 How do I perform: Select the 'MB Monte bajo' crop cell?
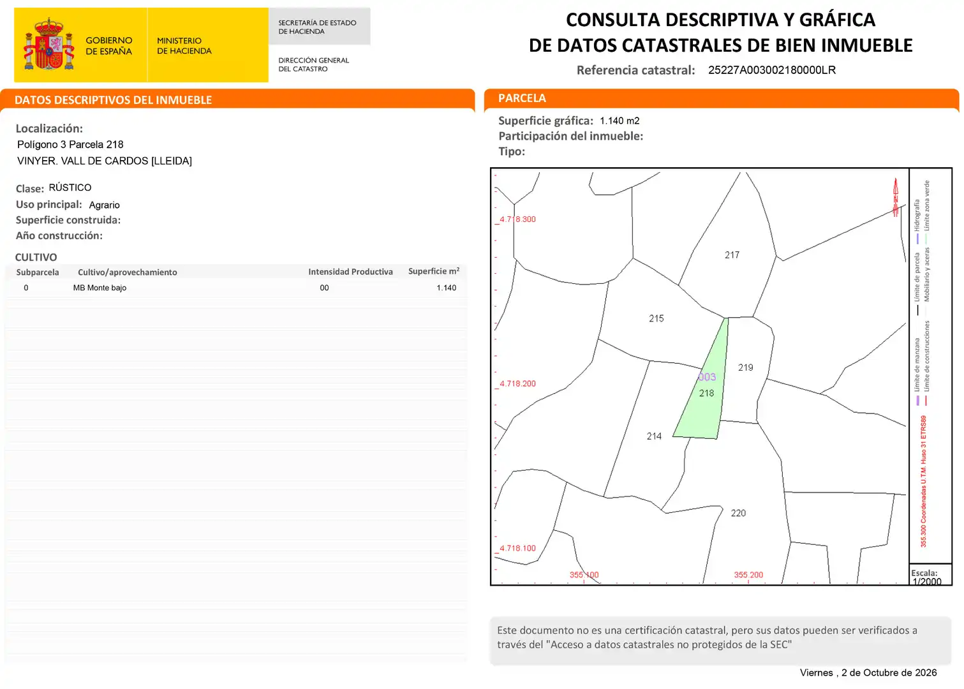coord(100,288)
